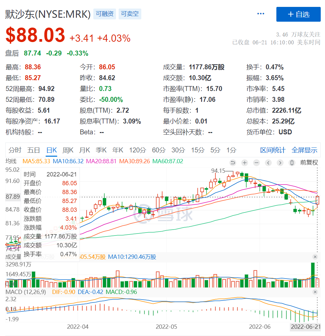Click the 均线 indicator label
The height and width of the screenshot is (336, 325).
pyautogui.click(x=11, y=161)
